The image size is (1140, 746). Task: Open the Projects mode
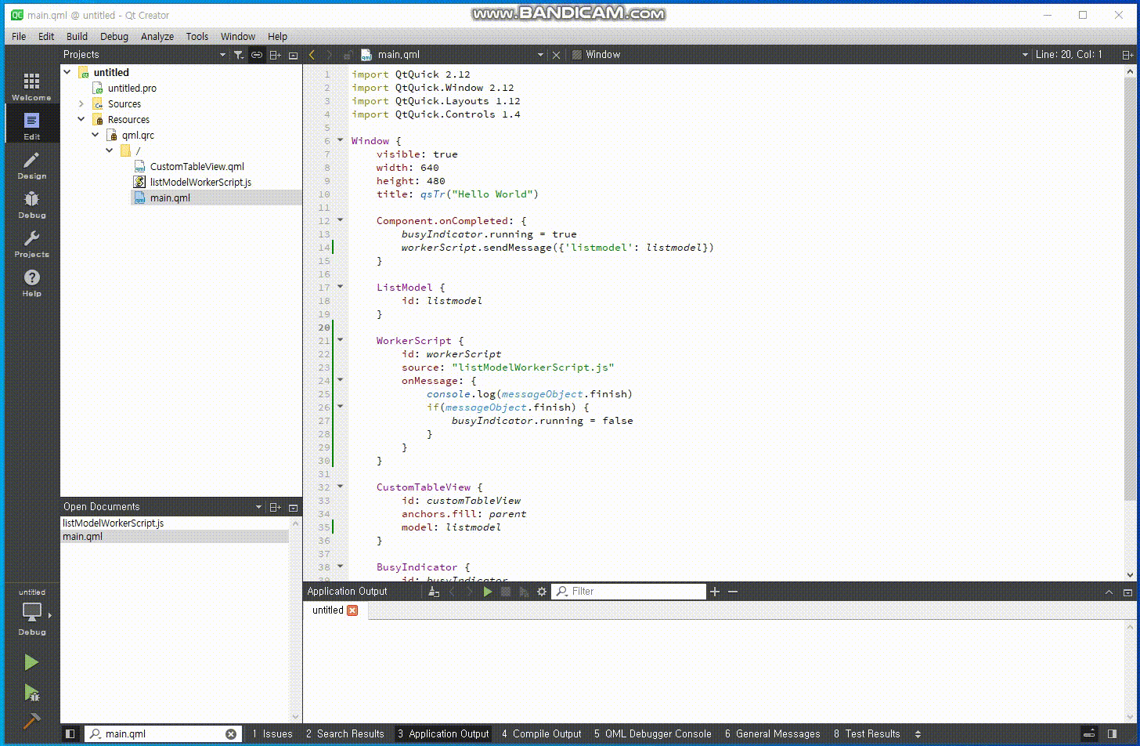[31, 243]
